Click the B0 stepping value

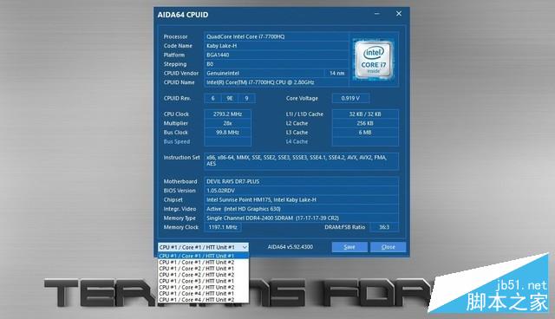(276, 64)
